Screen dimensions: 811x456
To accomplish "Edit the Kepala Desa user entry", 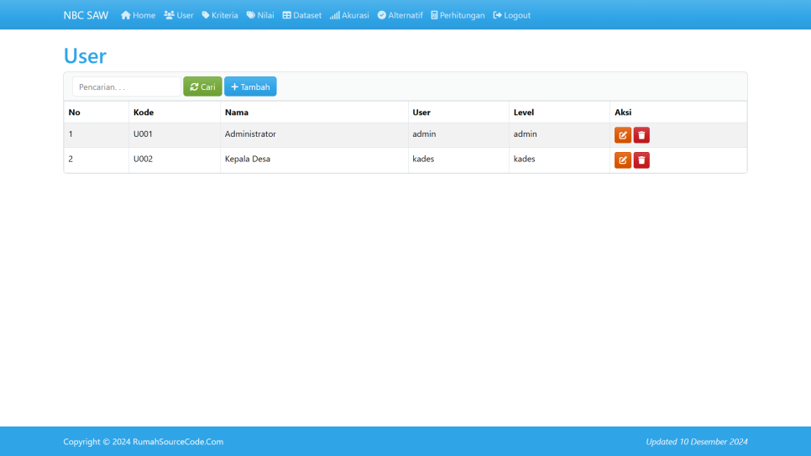I will tap(622, 160).
